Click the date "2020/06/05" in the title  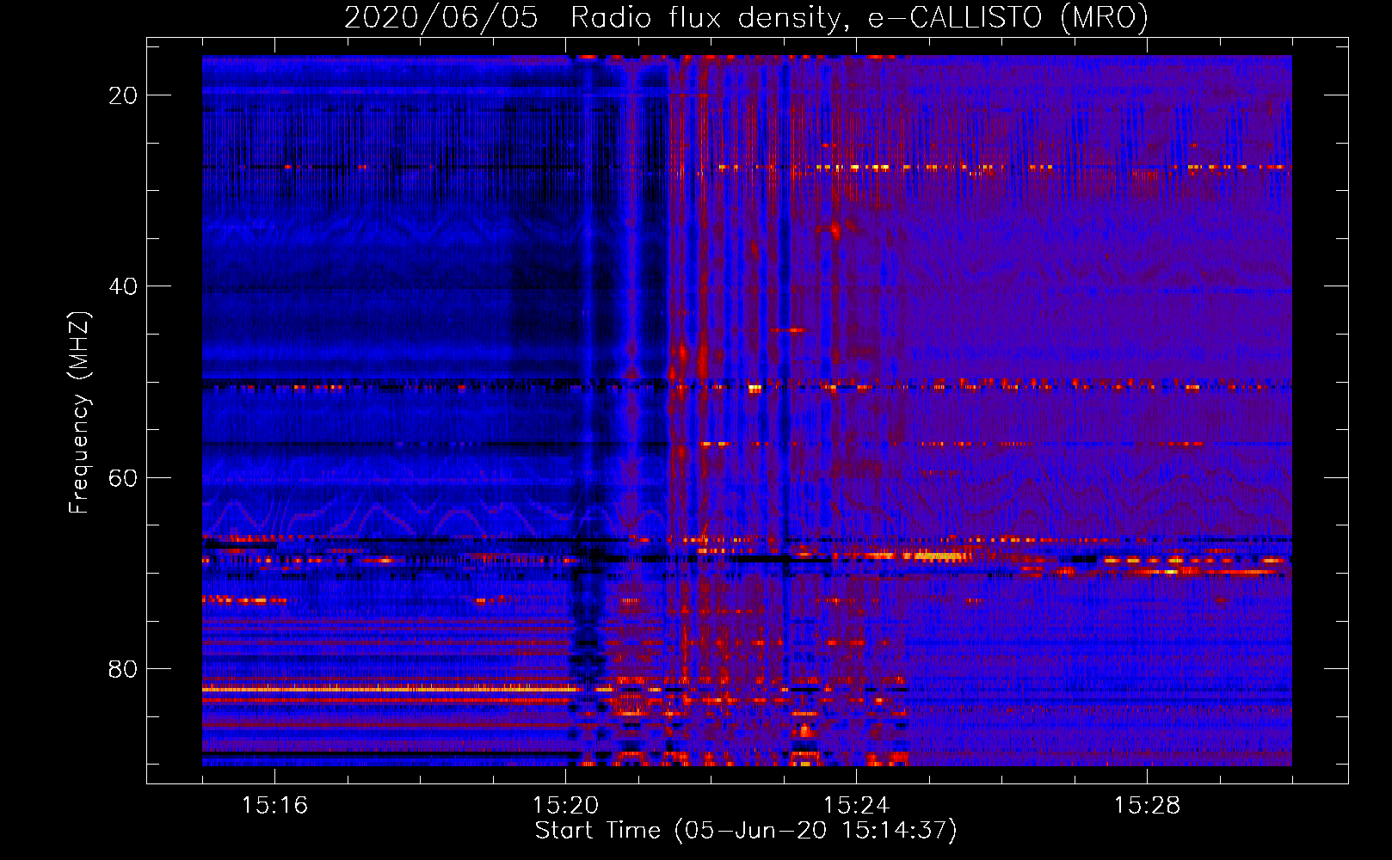tap(441, 17)
